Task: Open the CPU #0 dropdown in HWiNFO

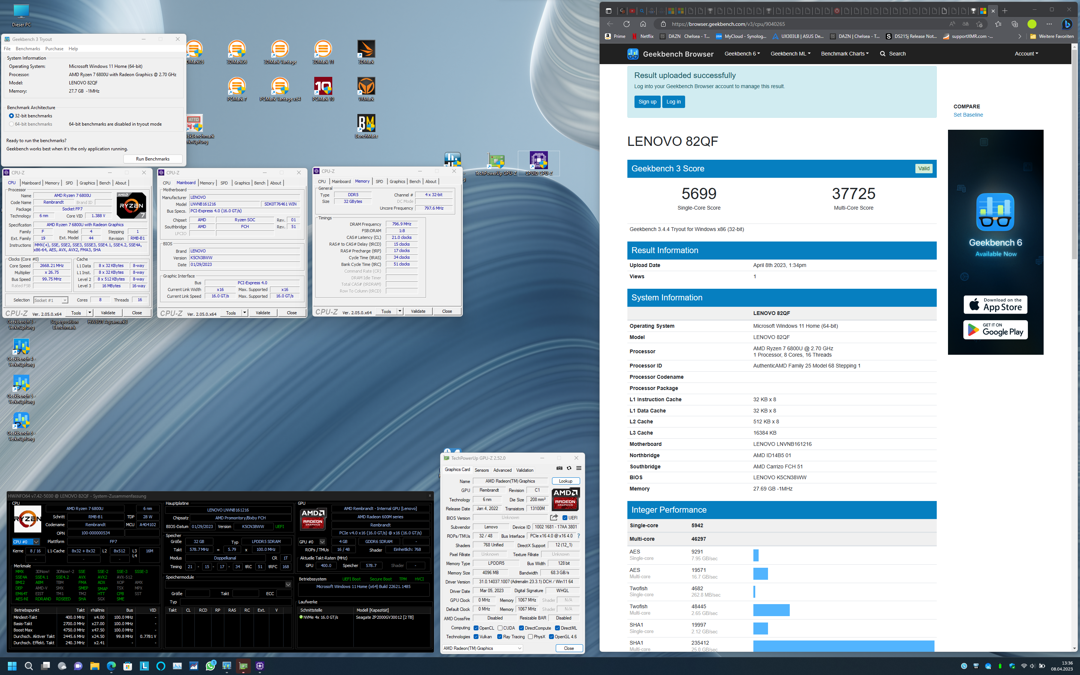Action: click(x=26, y=541)
